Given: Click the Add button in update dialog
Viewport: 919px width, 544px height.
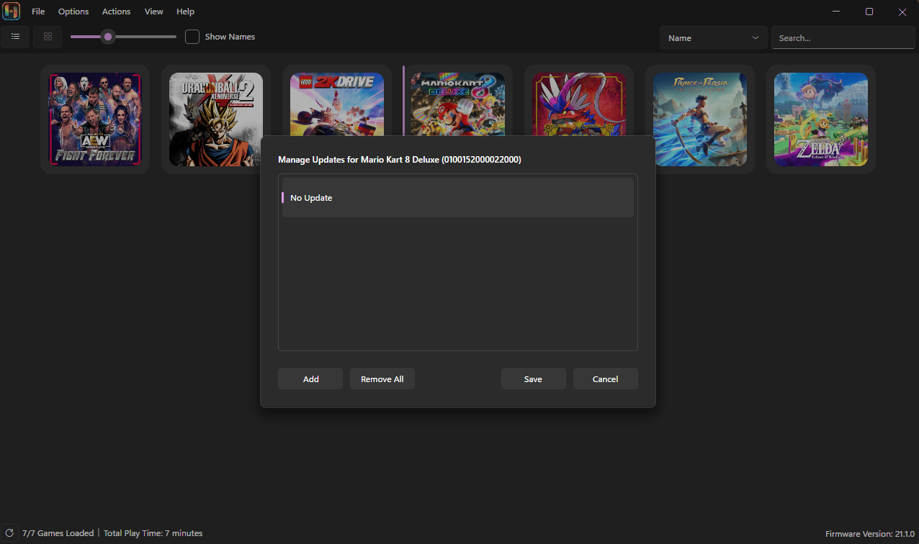Looking at the screenshot, I should point(310,379).
